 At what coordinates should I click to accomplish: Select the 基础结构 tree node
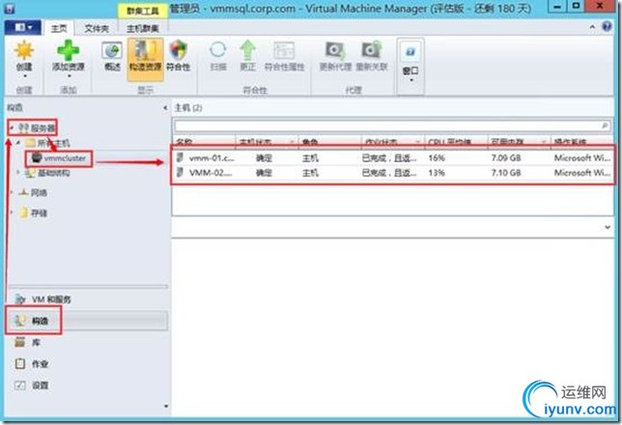[47, 173]
